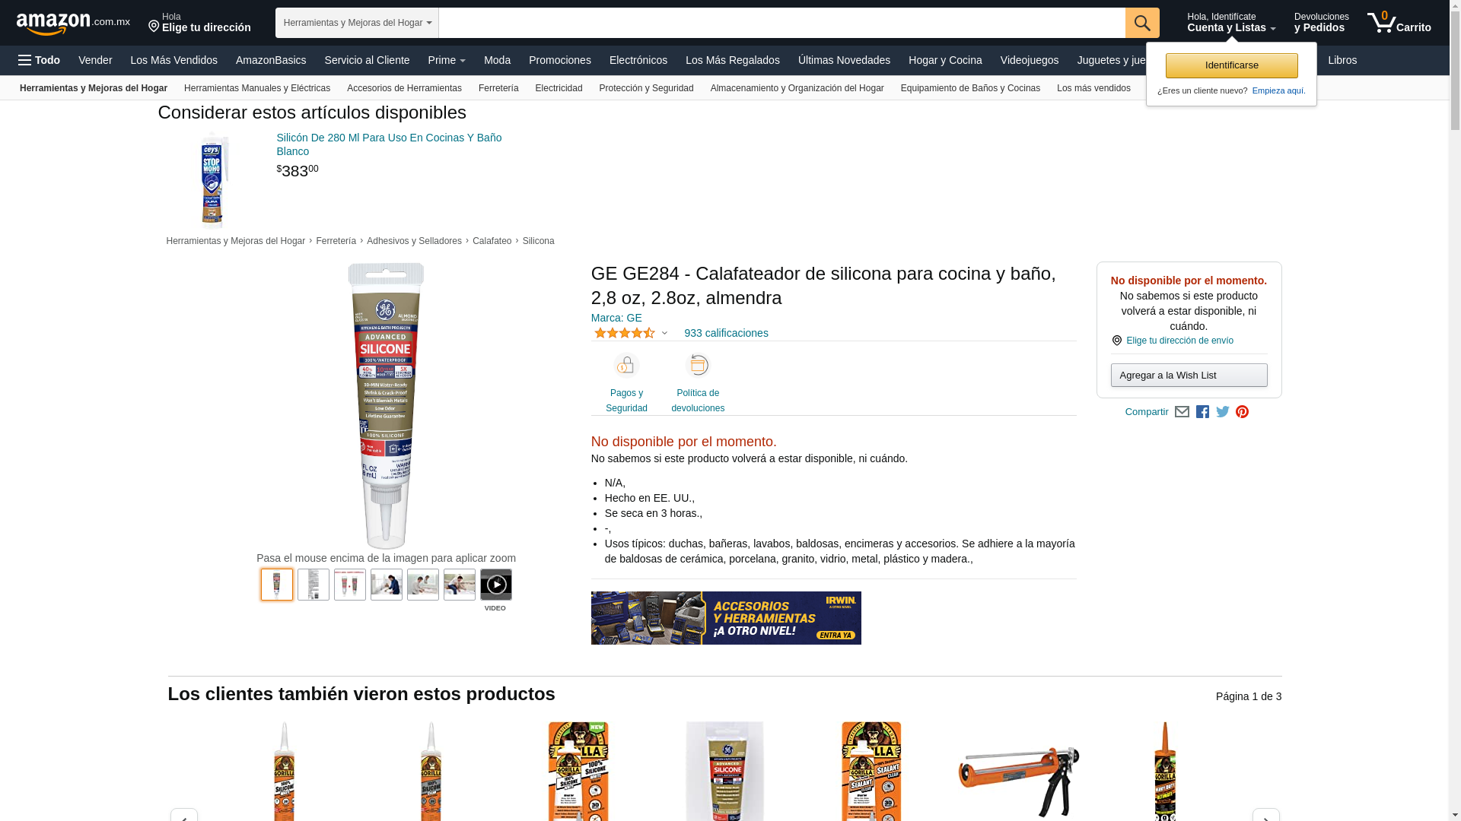Open the shopping cart icon

pos(1399,23)
